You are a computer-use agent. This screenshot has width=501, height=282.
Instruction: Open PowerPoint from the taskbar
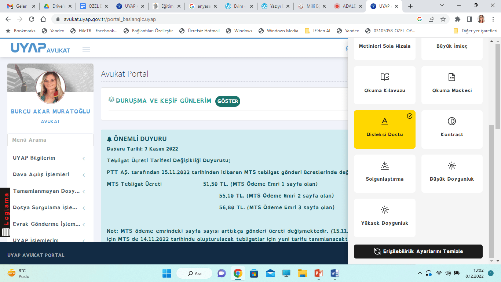point(318,273)
